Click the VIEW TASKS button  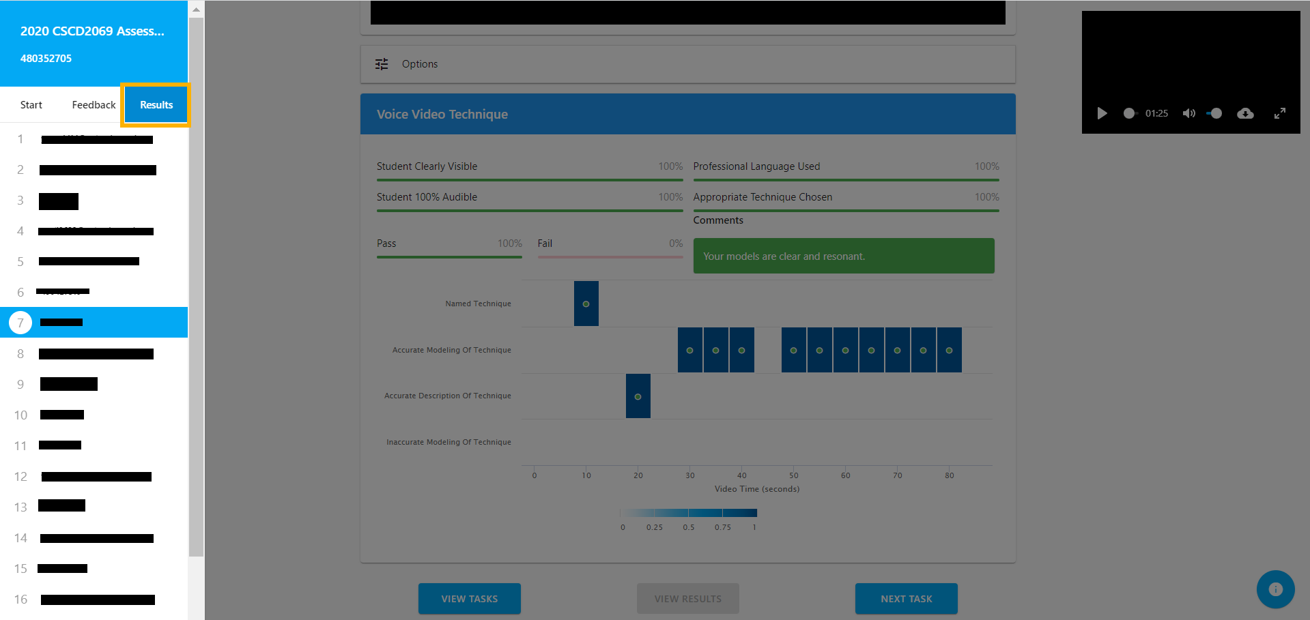(x=470, y=599)
